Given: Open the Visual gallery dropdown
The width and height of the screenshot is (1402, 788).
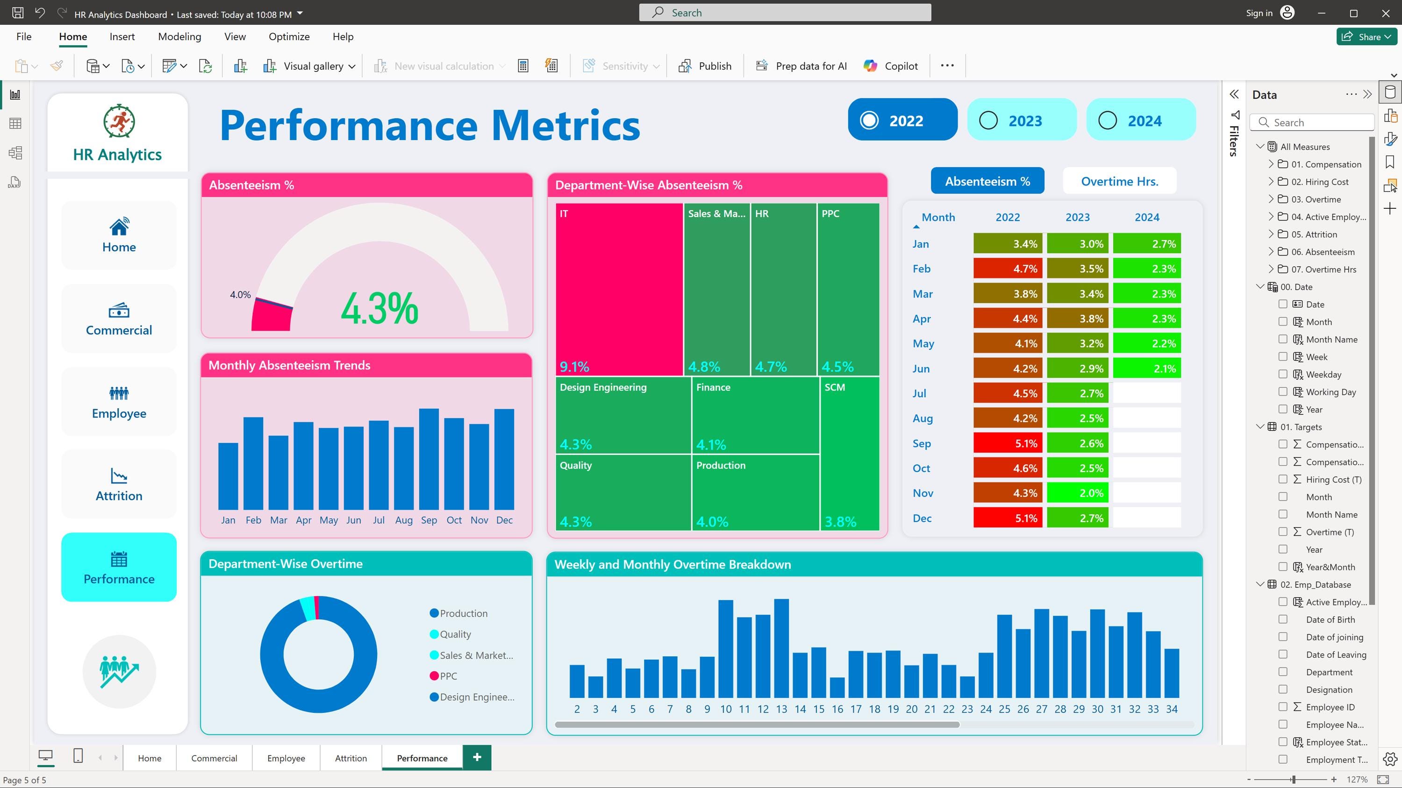Looking at the screenshot, I should 309,66.
